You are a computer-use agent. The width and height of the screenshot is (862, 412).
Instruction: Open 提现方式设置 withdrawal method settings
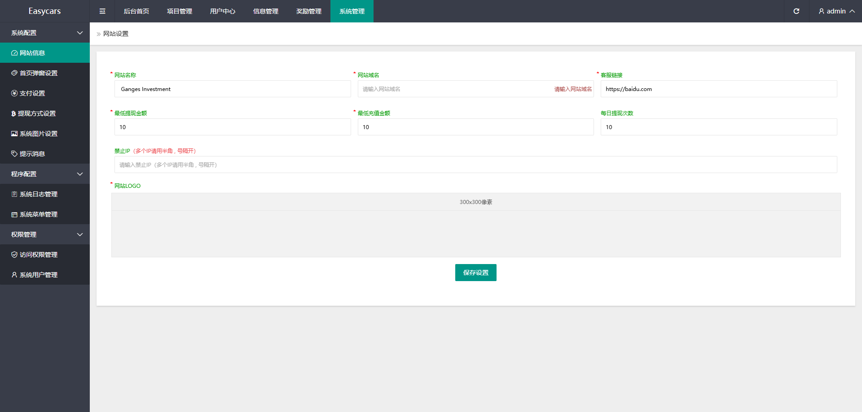(37, 113)
